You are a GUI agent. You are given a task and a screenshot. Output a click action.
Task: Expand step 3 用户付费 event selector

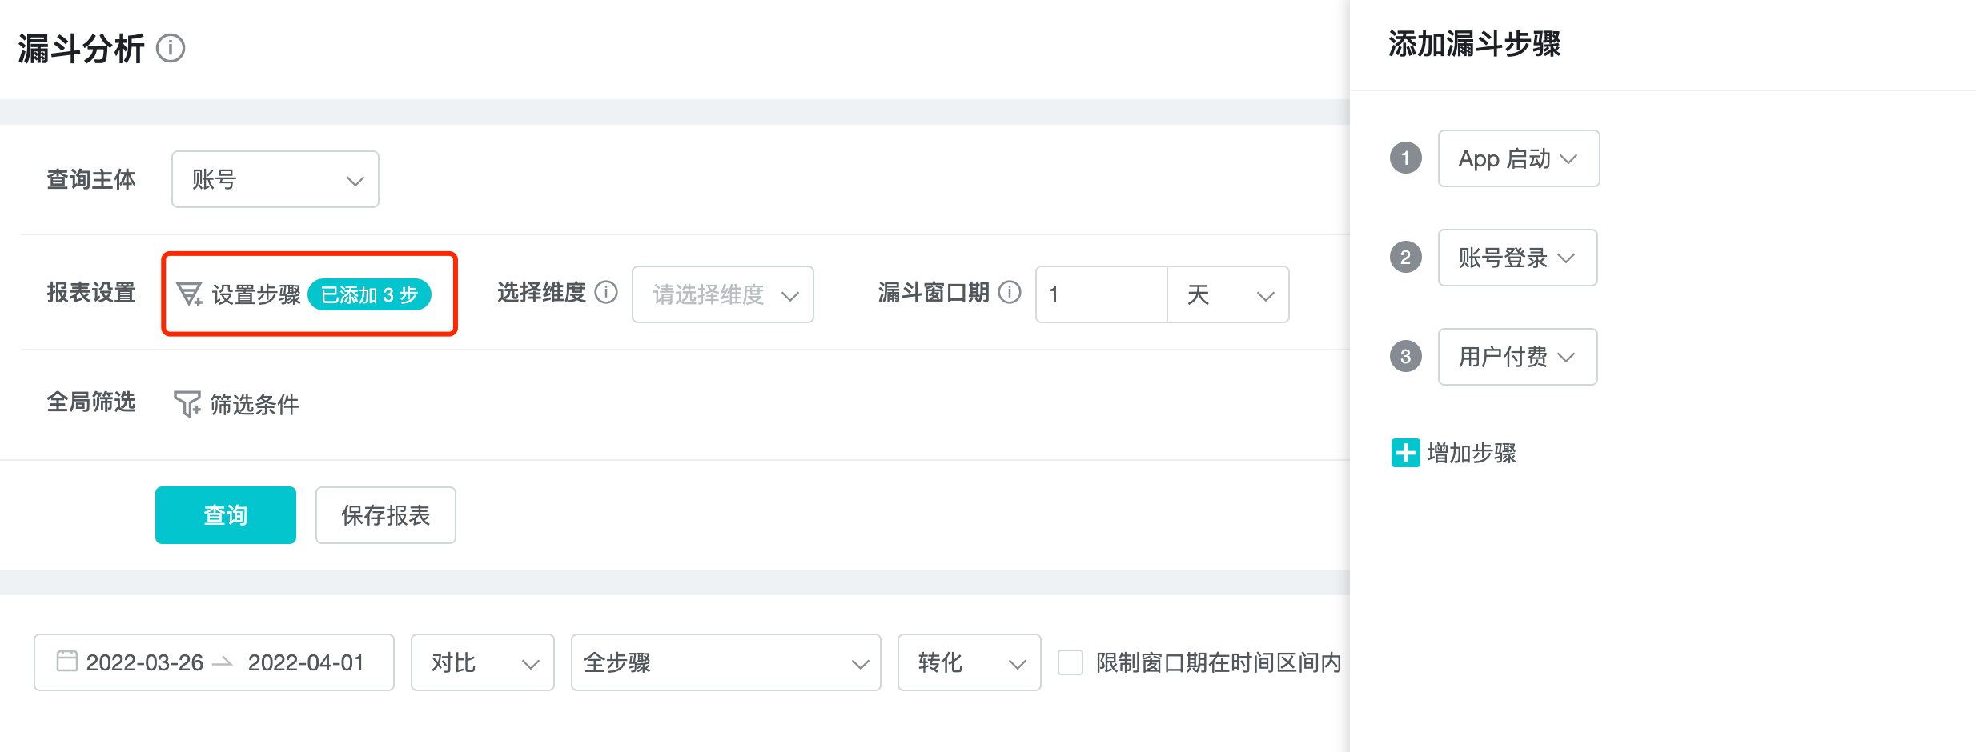coord(1517,357)
